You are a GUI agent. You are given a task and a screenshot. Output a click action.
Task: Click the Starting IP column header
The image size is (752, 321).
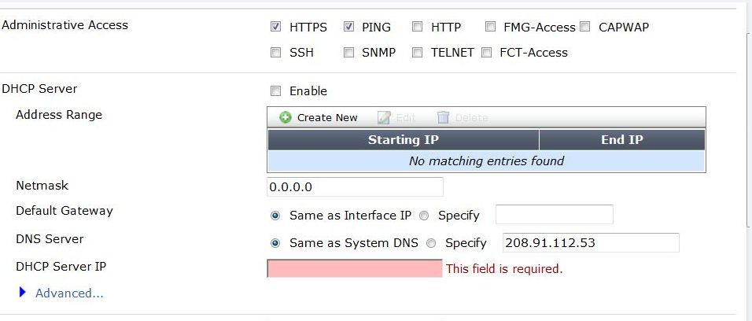[x=403, y=140]
